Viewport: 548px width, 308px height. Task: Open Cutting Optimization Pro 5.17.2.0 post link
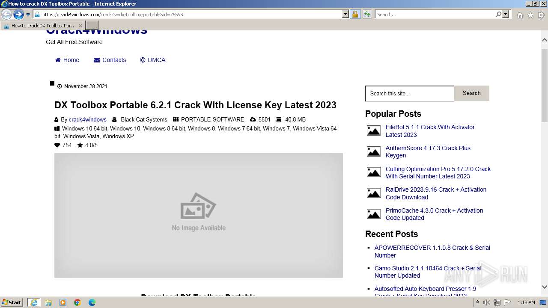438,173
